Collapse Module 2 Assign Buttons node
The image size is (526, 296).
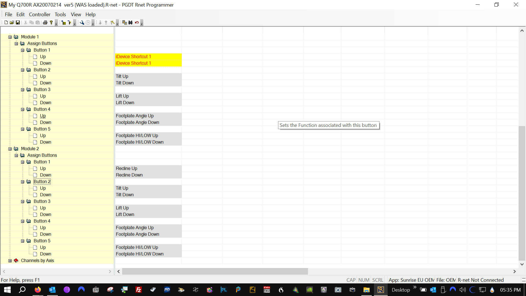[x=16, y=155]
